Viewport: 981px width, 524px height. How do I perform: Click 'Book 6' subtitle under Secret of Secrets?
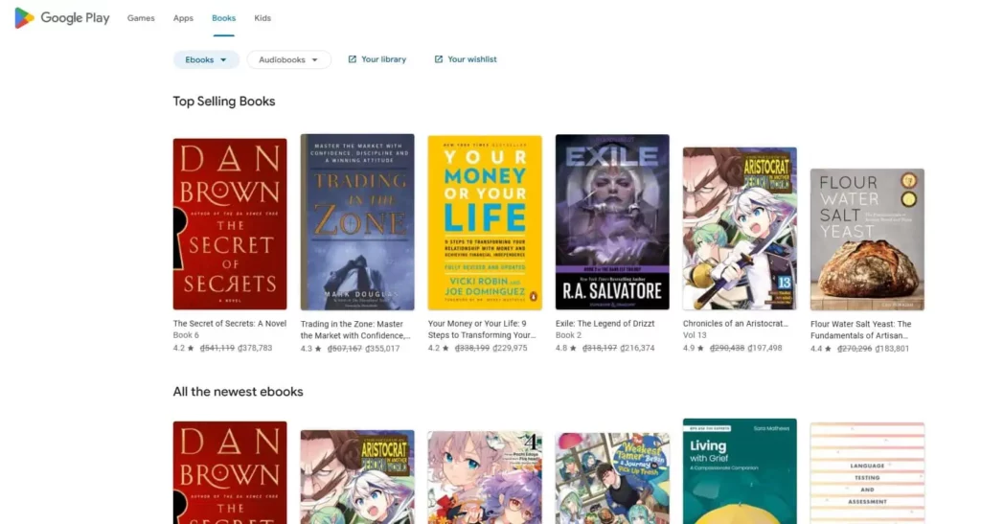pyautogui.click(x=186, y=335)
